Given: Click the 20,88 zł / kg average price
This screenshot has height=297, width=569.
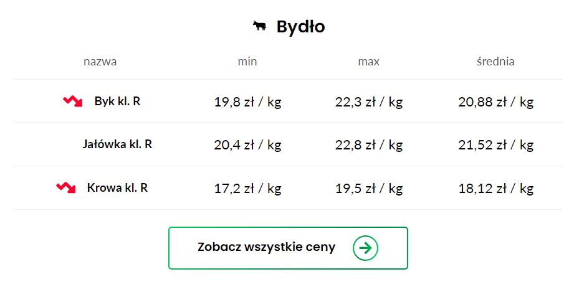Looking at the screenshot, I should tap(495, 102).
